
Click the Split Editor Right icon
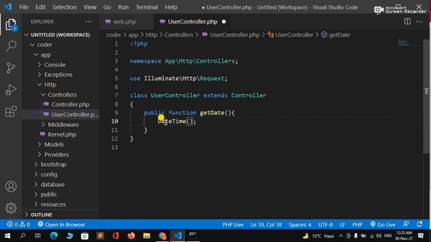point(407,22)
